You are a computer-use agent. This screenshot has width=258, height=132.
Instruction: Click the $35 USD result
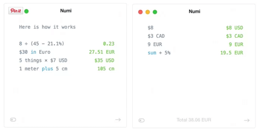104,60
